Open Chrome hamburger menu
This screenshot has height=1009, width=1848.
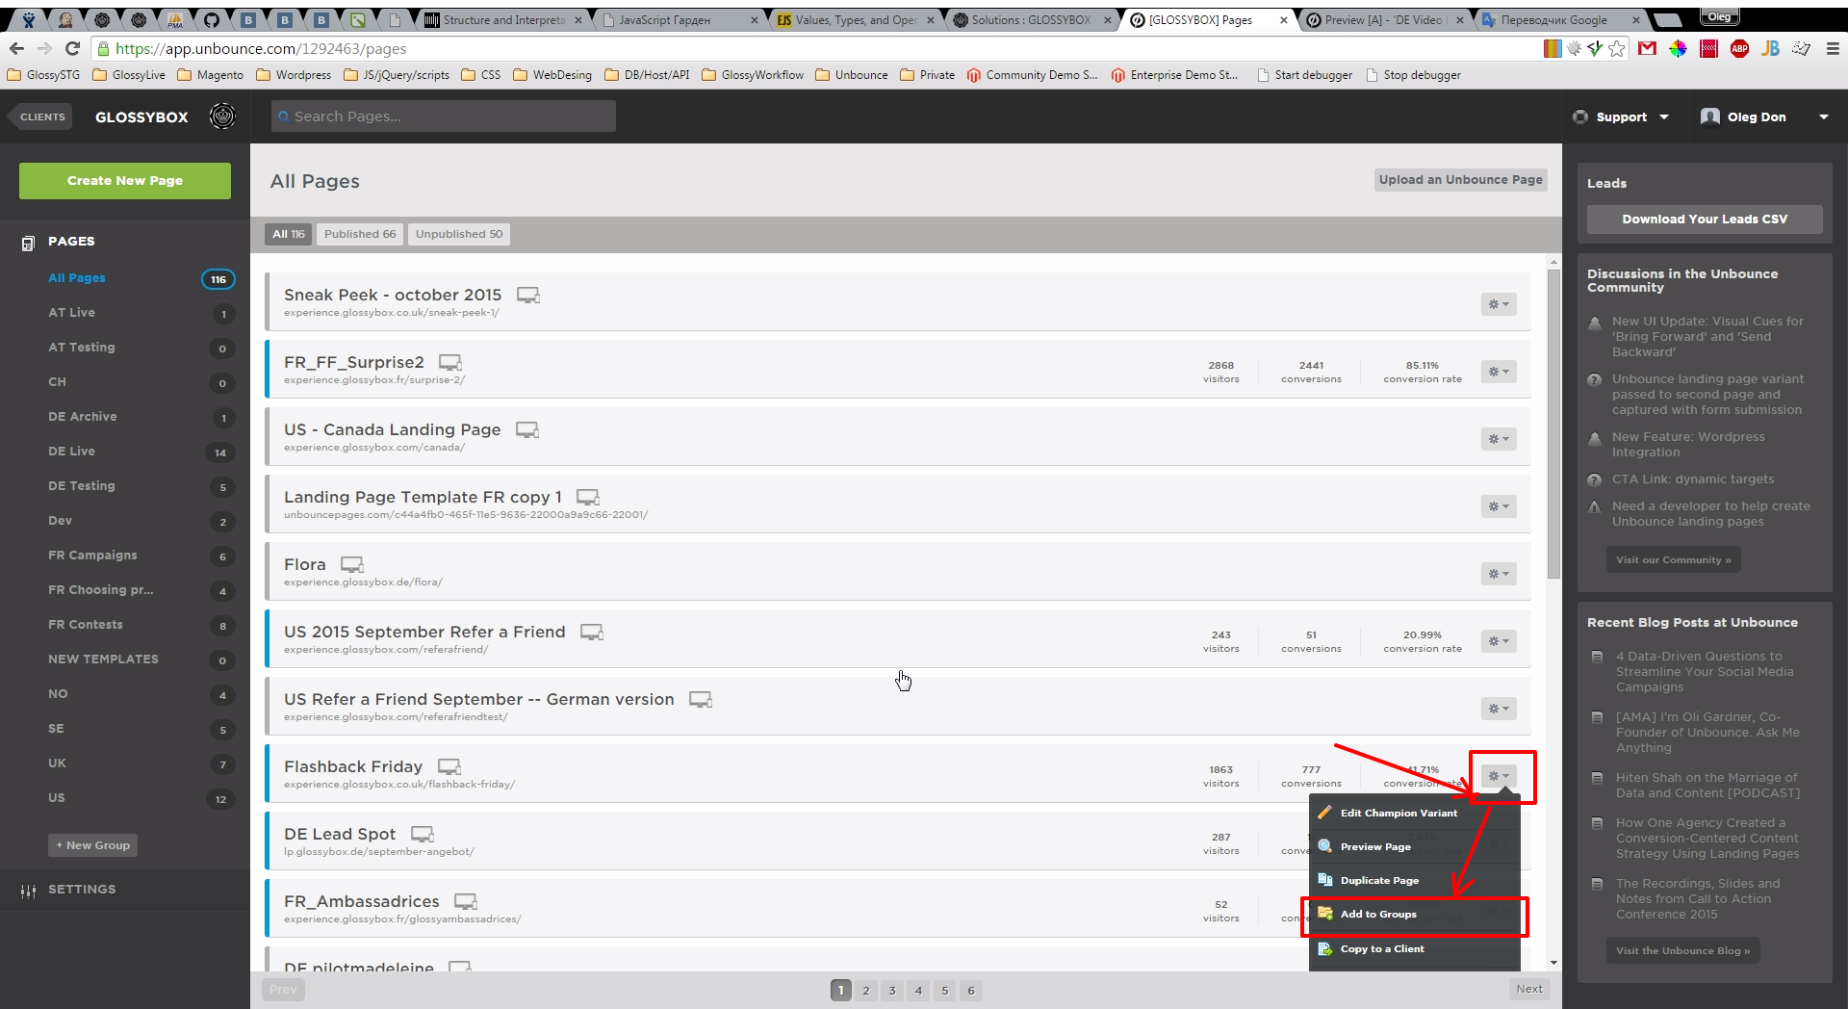tap(1833, 48)
